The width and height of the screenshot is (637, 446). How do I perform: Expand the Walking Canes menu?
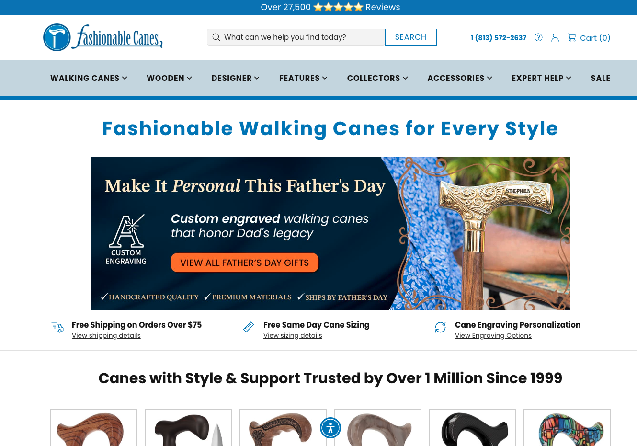tap(89, 78)
